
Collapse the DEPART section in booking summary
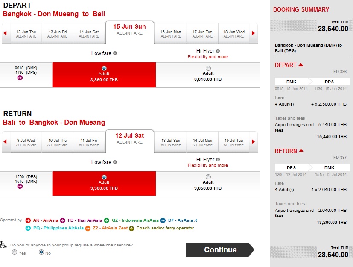tap(301, 65)
